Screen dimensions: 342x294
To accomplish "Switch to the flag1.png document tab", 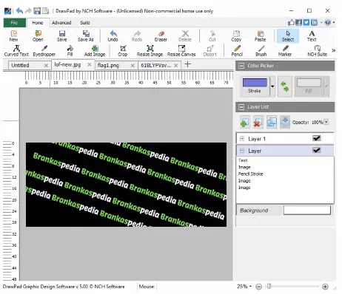I will 108,65.
